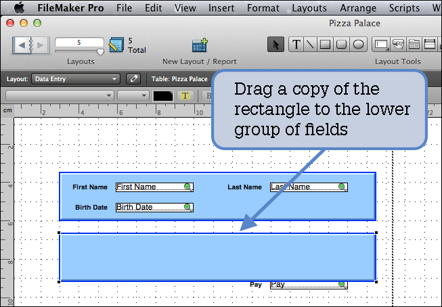442x307 pixels.
Task: Click the Edit Layout pencil button
Action: point(133,79)
